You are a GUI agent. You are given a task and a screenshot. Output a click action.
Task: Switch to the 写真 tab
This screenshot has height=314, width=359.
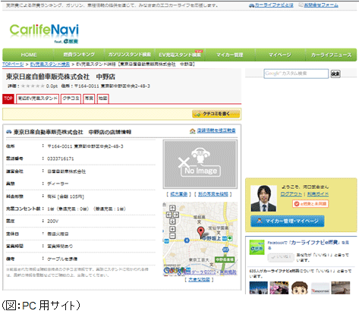[x=89, y=99]
